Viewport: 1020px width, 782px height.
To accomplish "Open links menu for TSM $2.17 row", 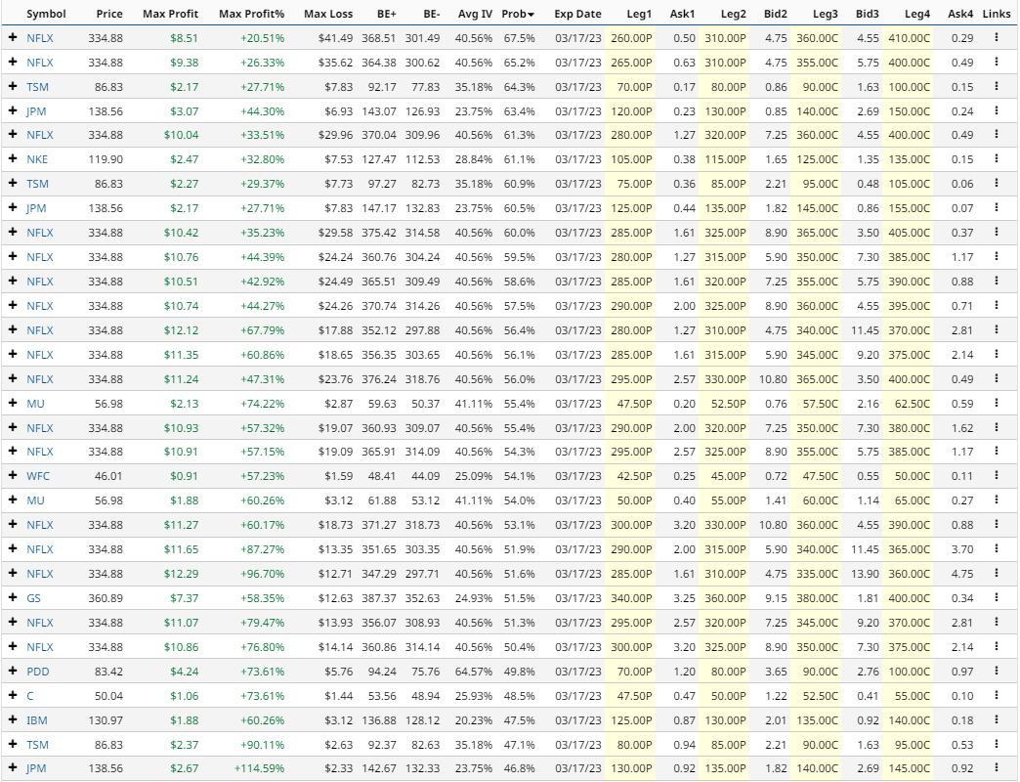I will click(996, 87).
